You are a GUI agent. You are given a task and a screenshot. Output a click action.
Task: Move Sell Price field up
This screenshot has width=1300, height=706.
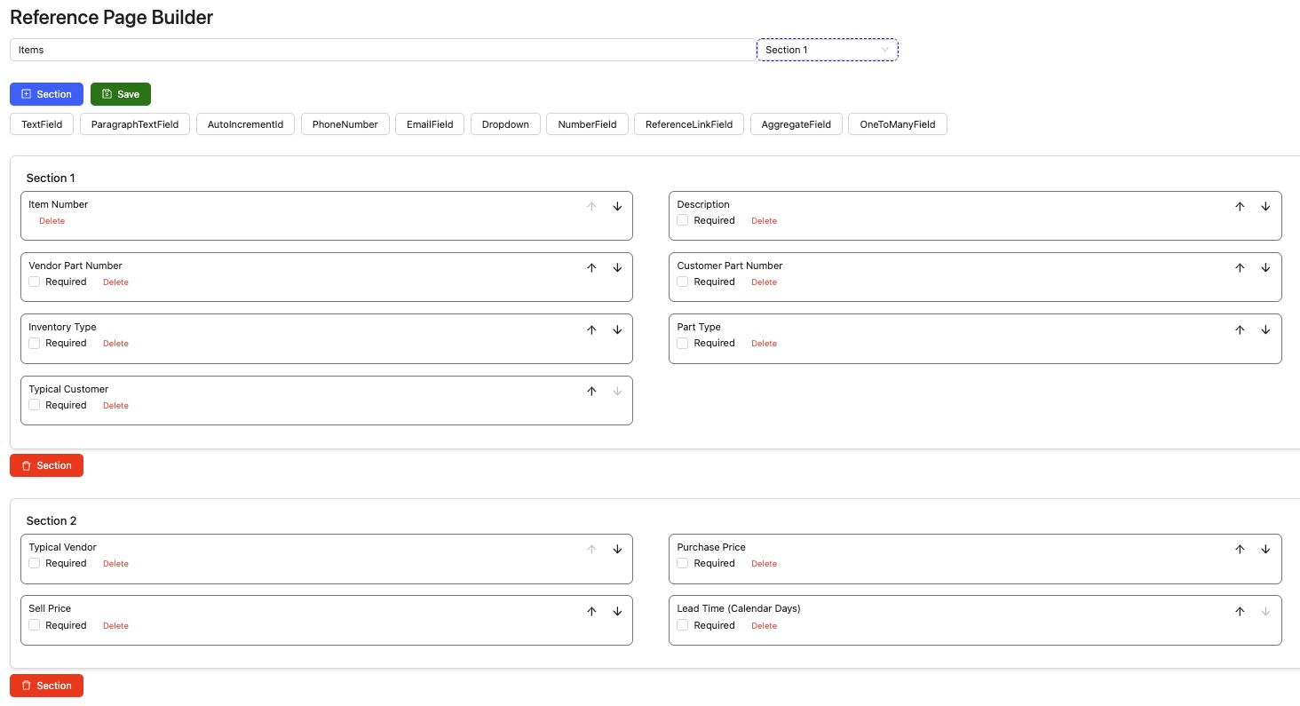pyautogui.click(x=591, y=612)
